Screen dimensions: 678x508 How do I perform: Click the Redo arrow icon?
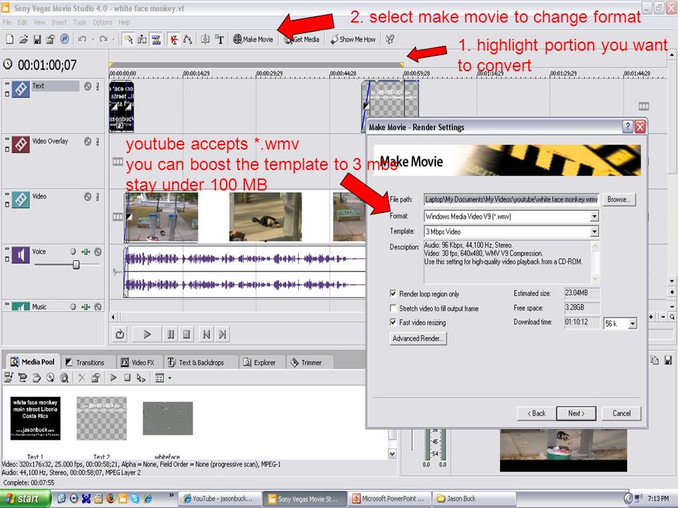click(103, 40)
